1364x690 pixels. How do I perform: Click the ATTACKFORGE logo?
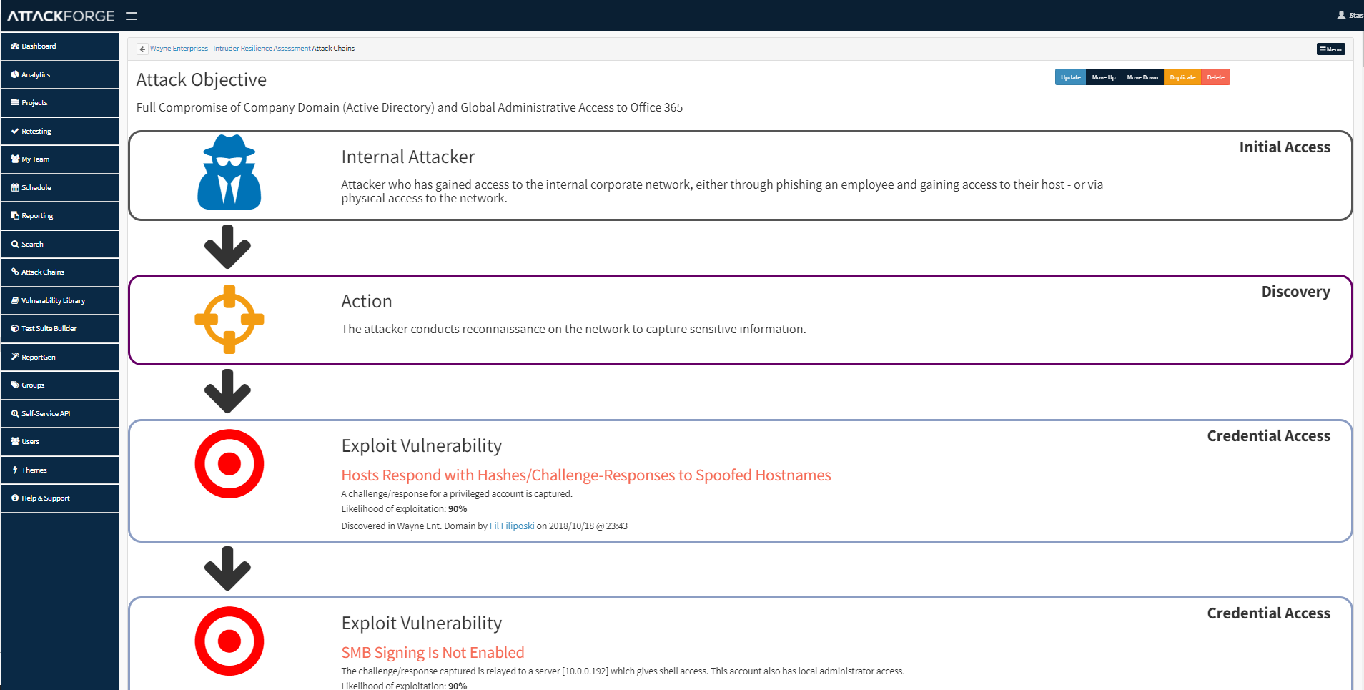[x=61, y=16]
